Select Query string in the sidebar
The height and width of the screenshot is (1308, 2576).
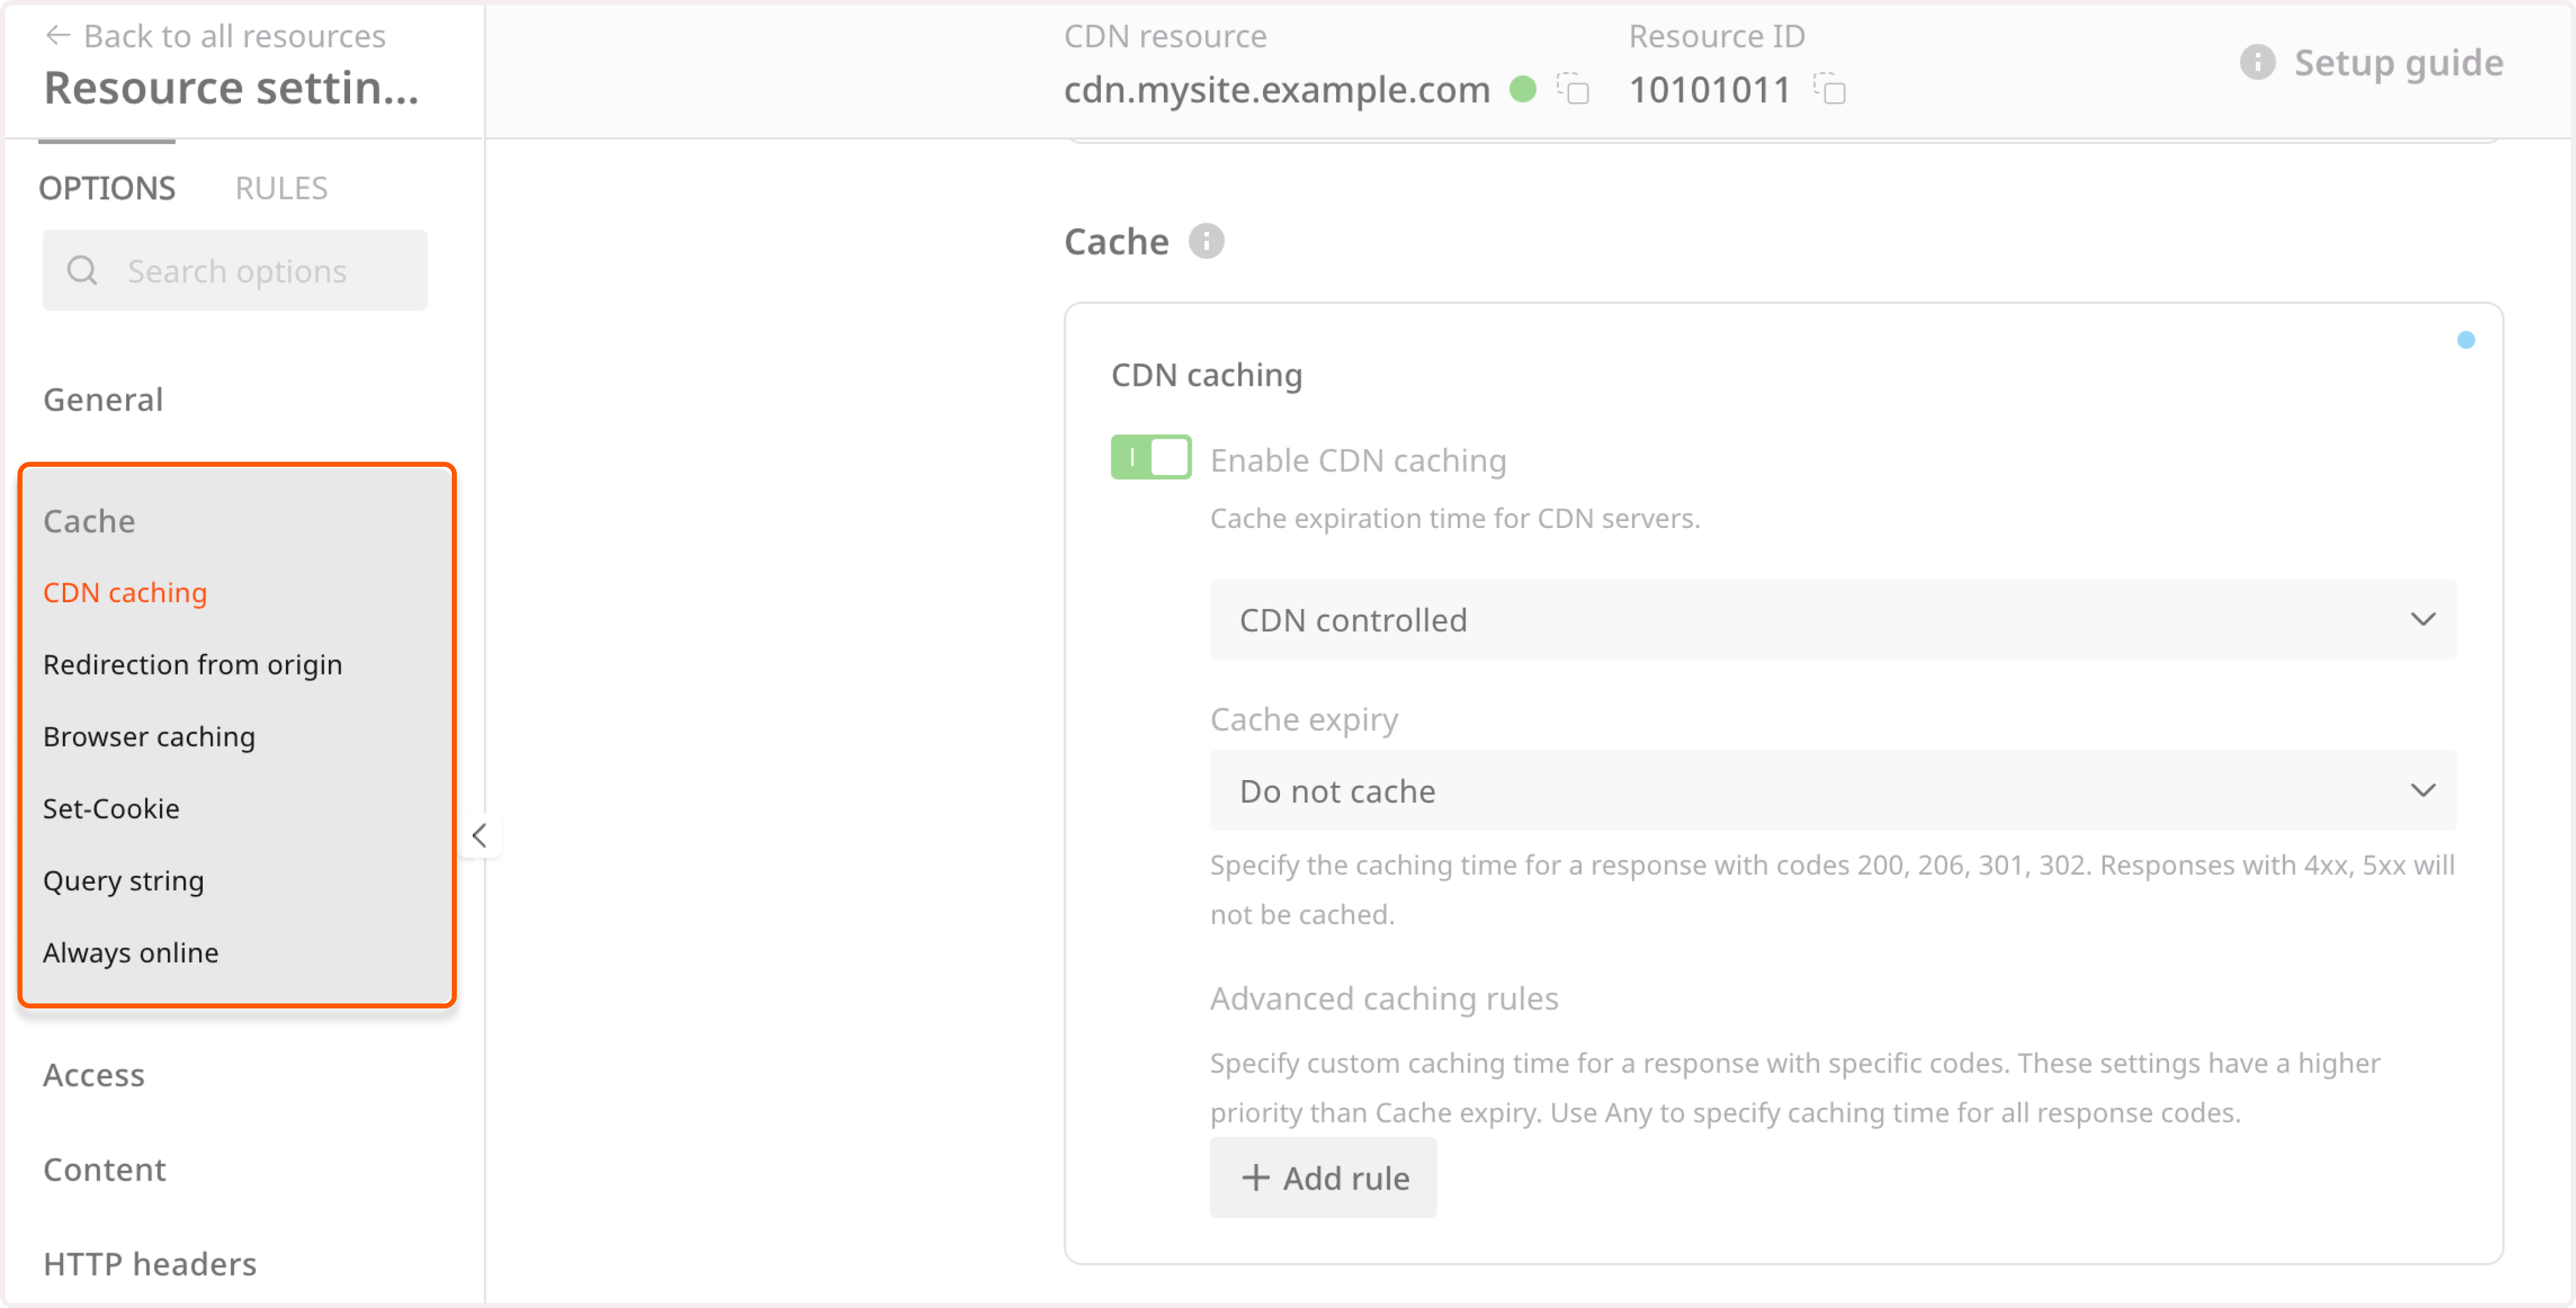(123, 881)
